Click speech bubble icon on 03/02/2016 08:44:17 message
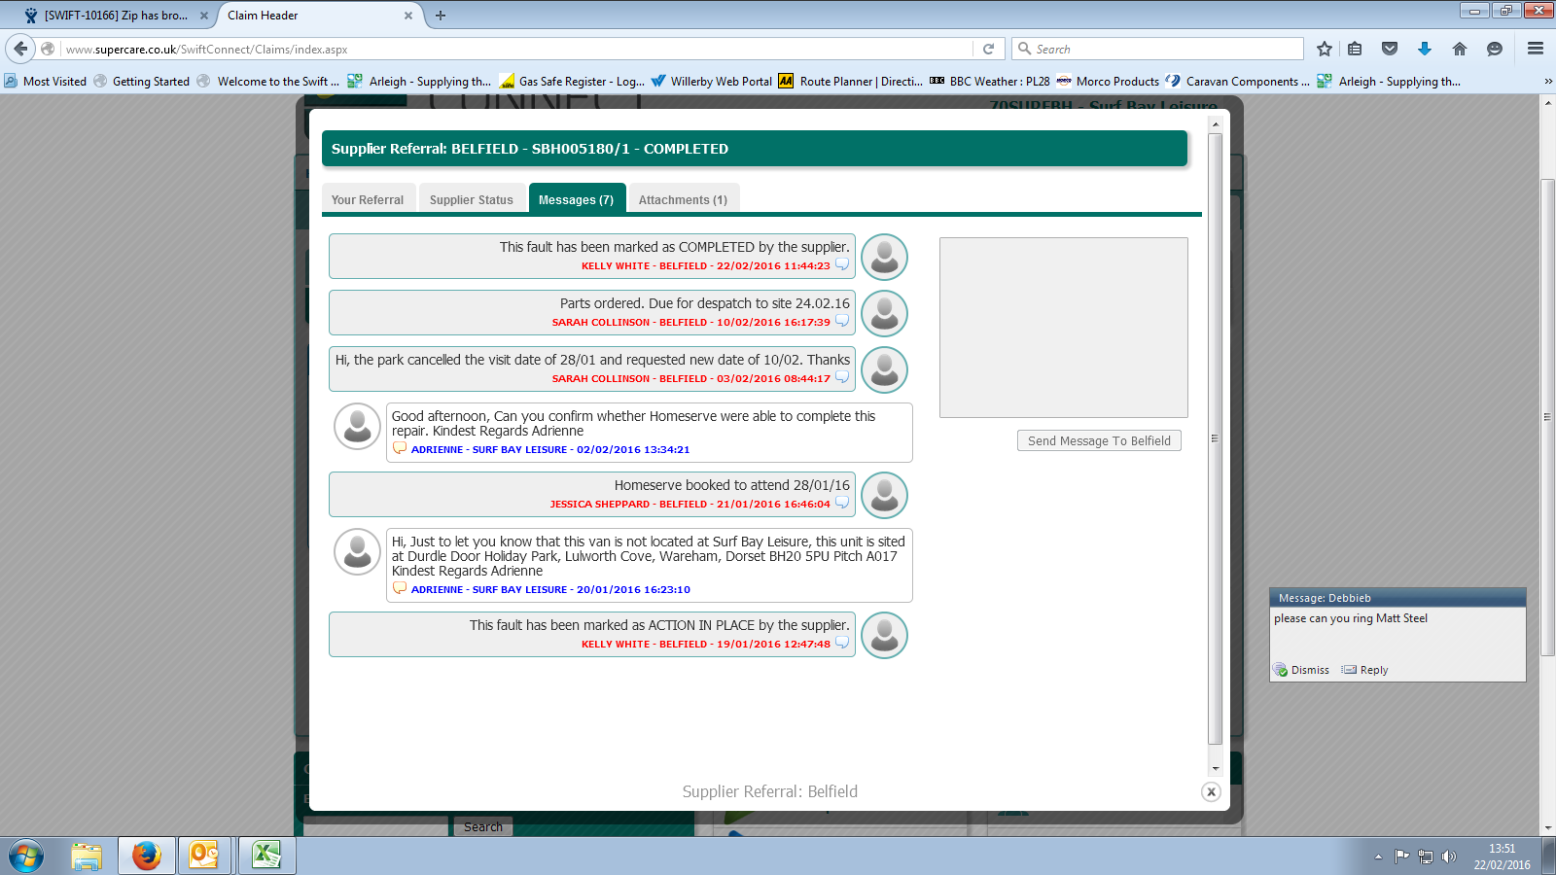The height and width of the screenshot is (875, 1556). pyautogui.click(x=842, y=377)
